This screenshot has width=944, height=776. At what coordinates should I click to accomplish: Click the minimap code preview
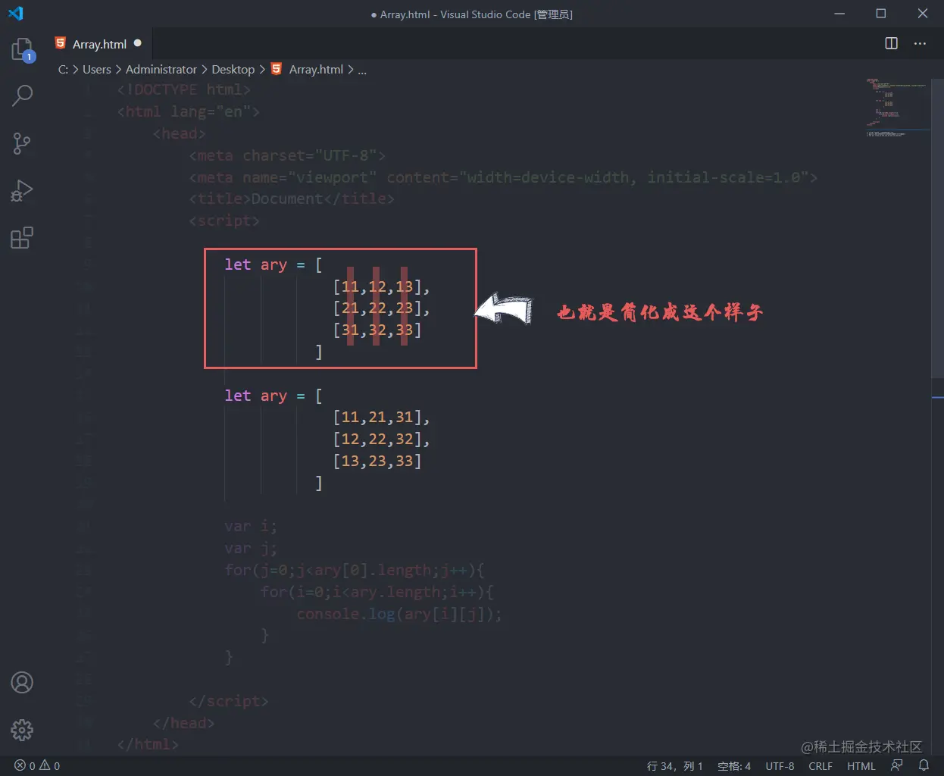tap(897, 106)
